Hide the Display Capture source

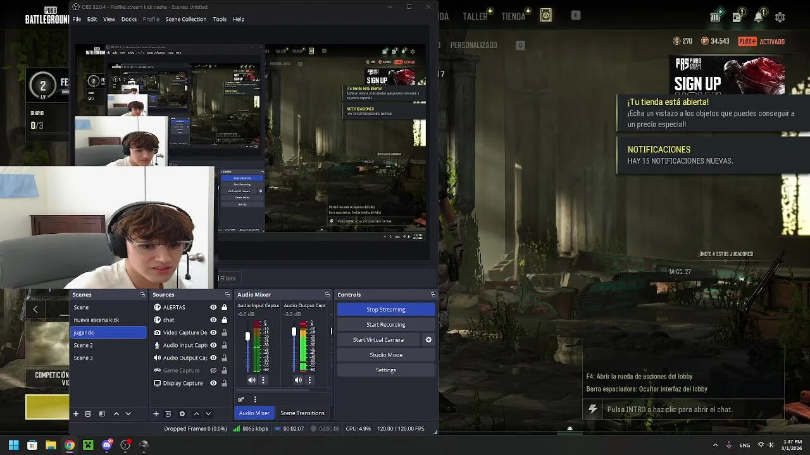coord(213,383)
